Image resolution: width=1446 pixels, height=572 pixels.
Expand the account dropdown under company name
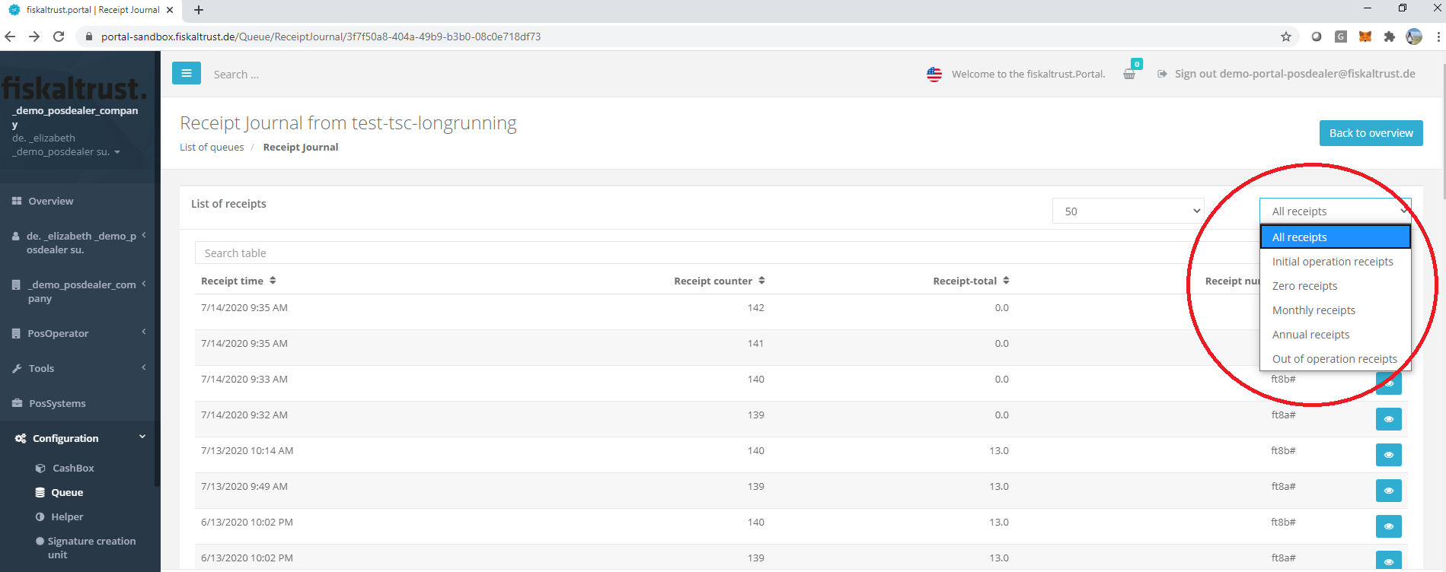pyautogui.click(x=117, y=152)
